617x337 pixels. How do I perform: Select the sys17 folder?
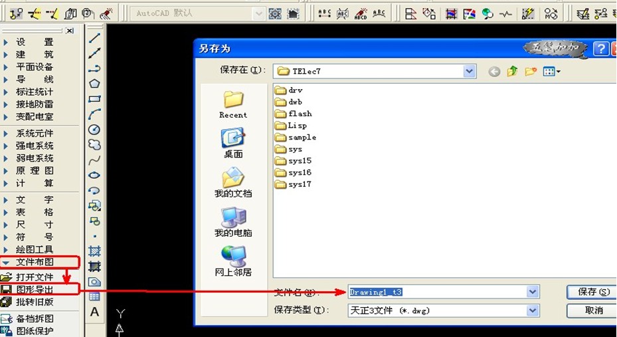(x=293, y=184)
